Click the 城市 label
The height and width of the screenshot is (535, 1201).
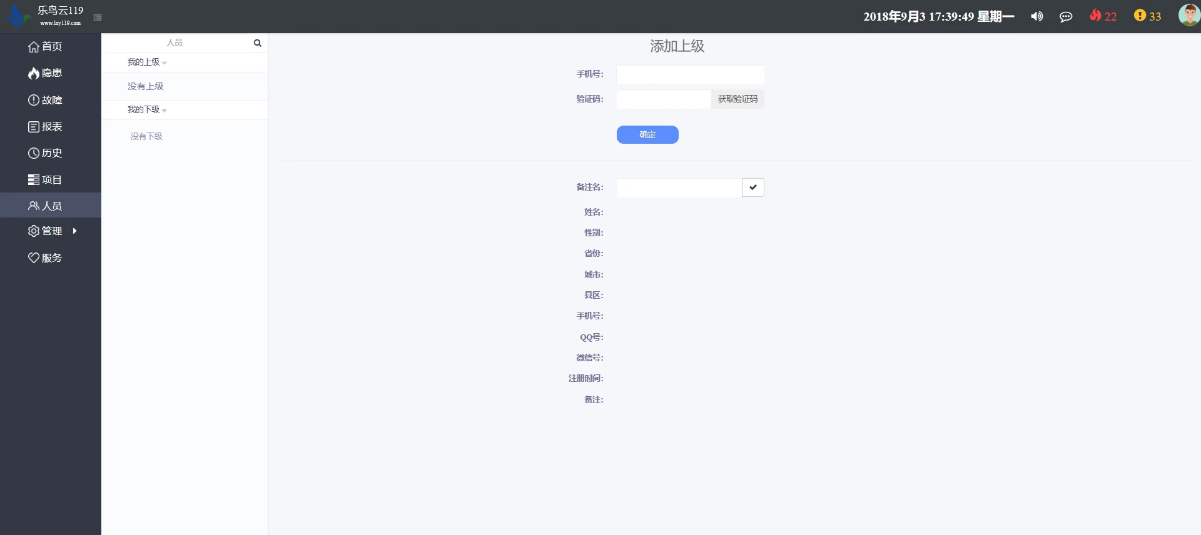pos(594,274)
